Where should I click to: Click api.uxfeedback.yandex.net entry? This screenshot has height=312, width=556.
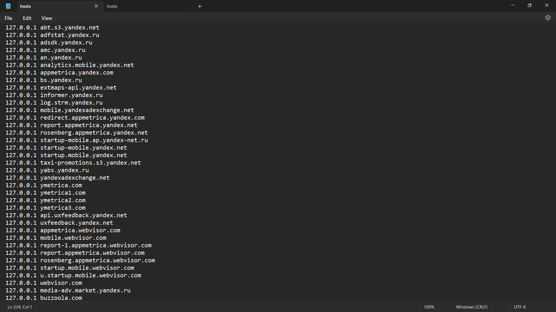click(x=66, y=215)
